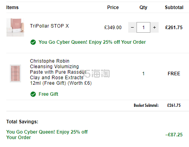Select the £349.00 item price
Viewport: 189px width, 147px height.
click(113, 28)
